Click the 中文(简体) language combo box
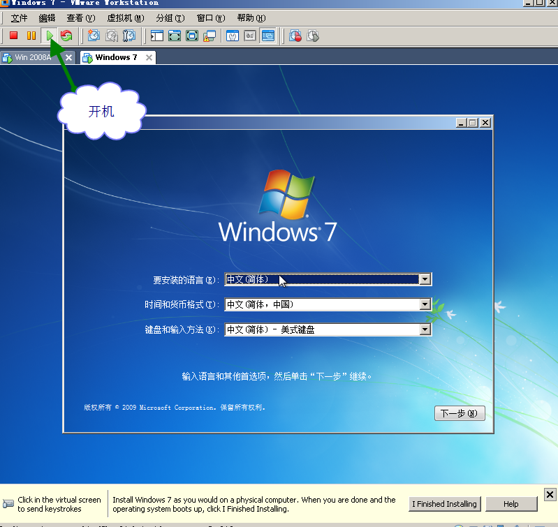This screenshot has width=558, height=527. (x=328, y=279)
